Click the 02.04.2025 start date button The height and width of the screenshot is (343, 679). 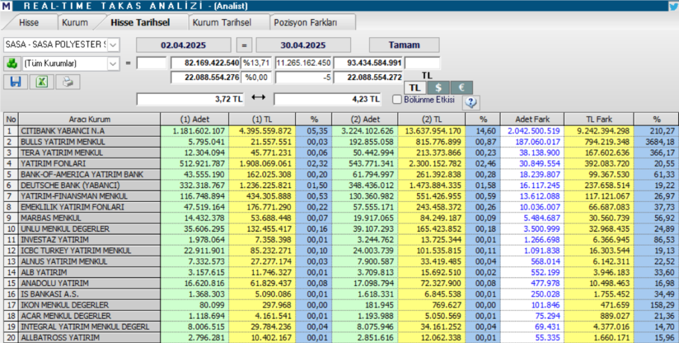click(183, 45)
